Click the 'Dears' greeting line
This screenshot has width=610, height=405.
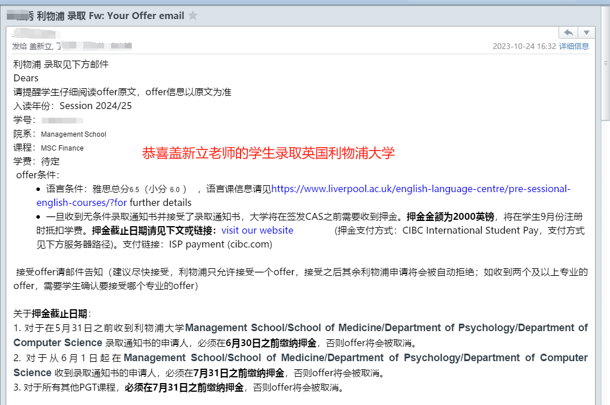tap(26, 78)
